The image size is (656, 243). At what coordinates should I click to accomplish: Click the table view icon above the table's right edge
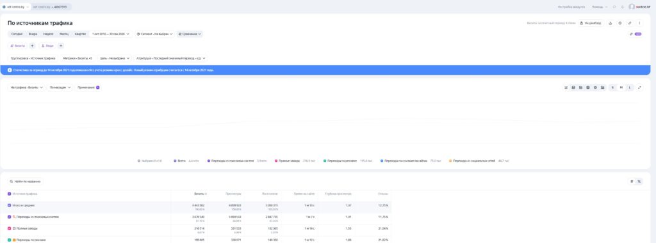point(632,181)
